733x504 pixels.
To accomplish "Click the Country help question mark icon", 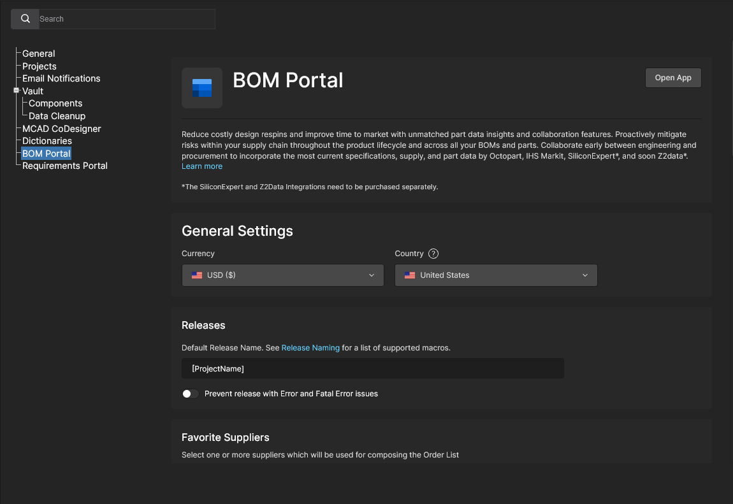I will 433,254.
